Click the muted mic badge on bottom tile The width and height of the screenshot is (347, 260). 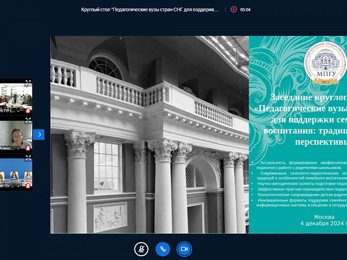tap(28, 186)
